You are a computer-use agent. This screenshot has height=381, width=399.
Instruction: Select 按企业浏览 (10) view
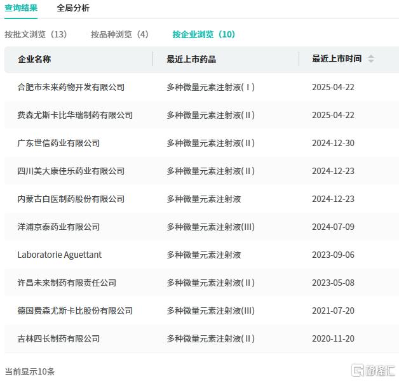(204, 34)
